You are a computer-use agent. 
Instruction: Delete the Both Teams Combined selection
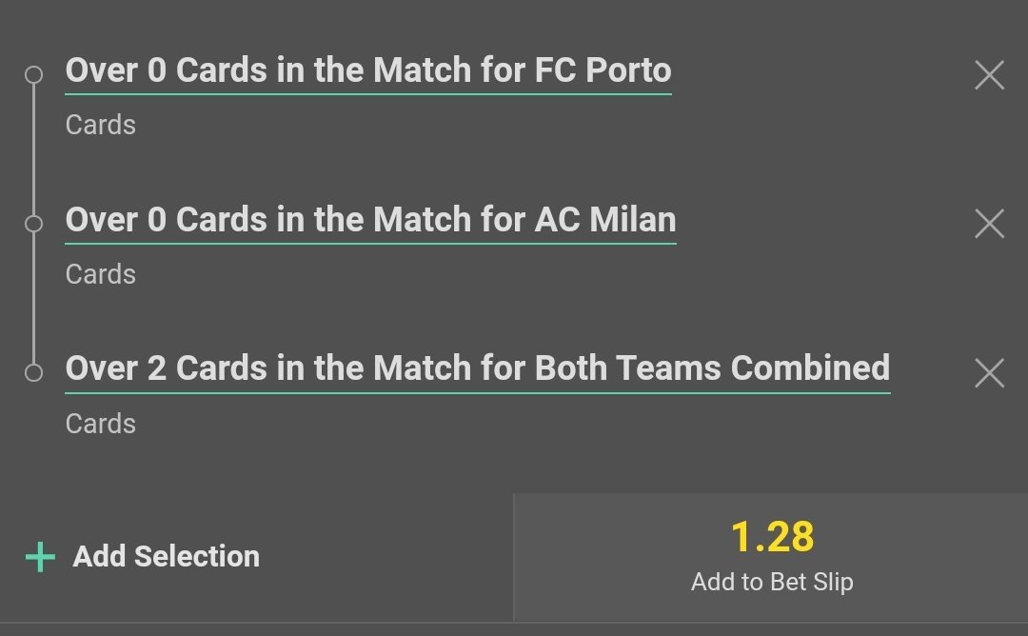click(x=989, y=373)
